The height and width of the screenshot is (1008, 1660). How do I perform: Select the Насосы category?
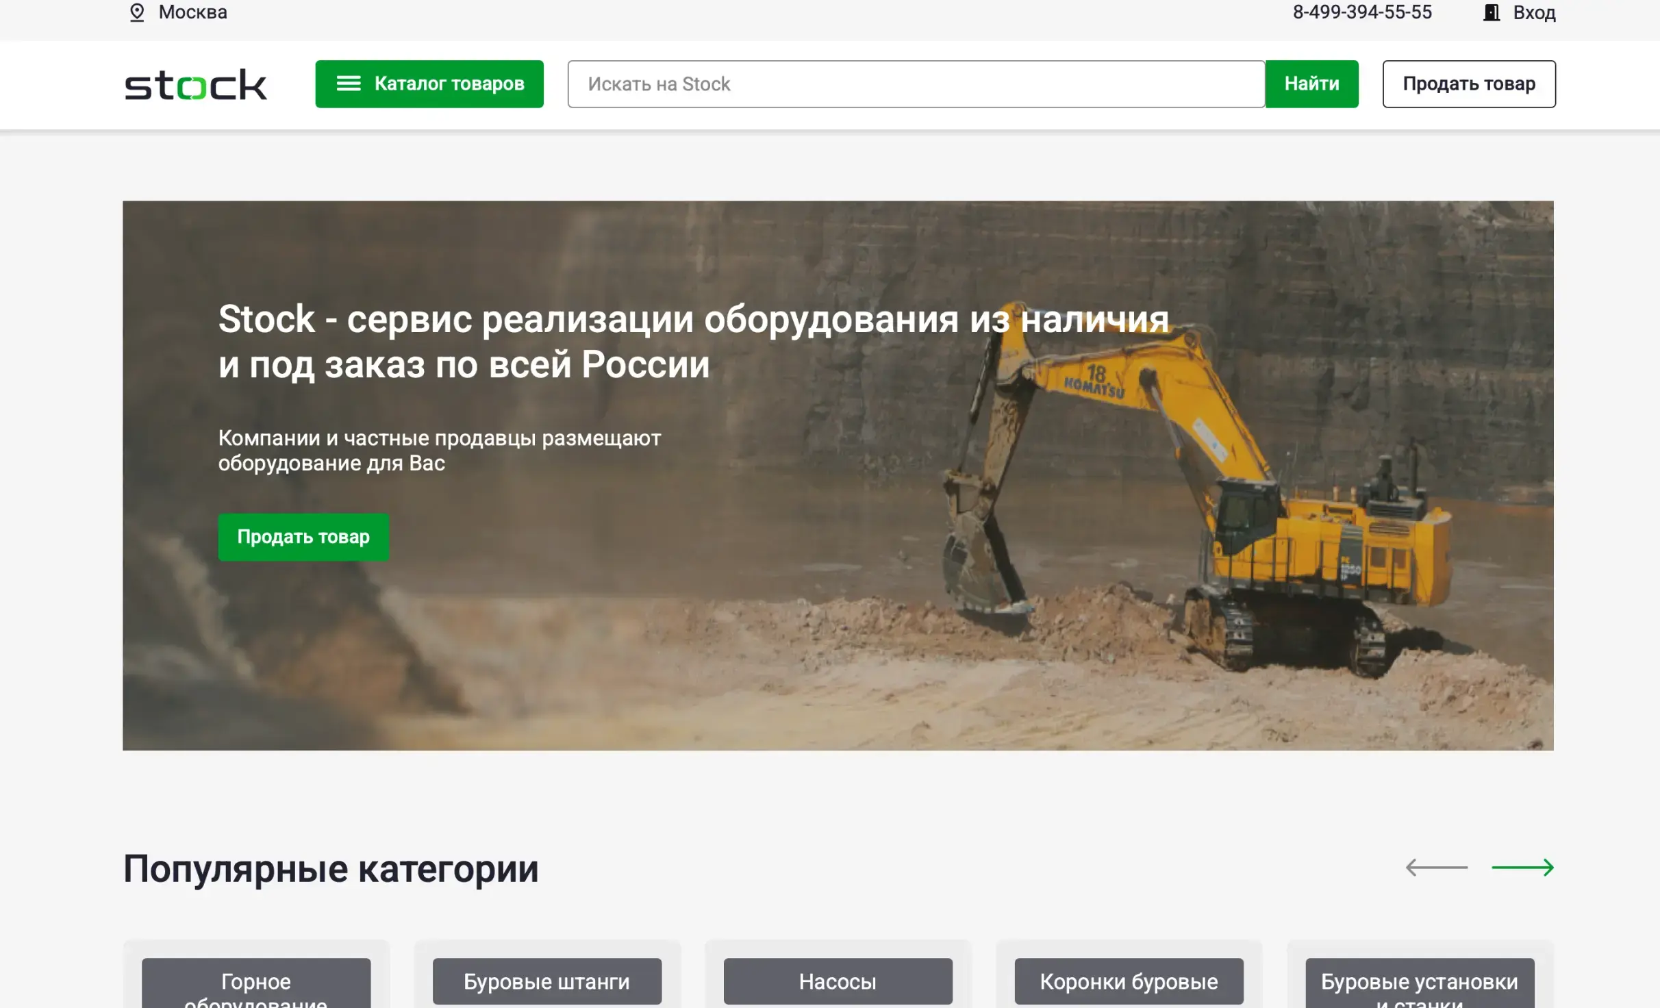(837, 982)
